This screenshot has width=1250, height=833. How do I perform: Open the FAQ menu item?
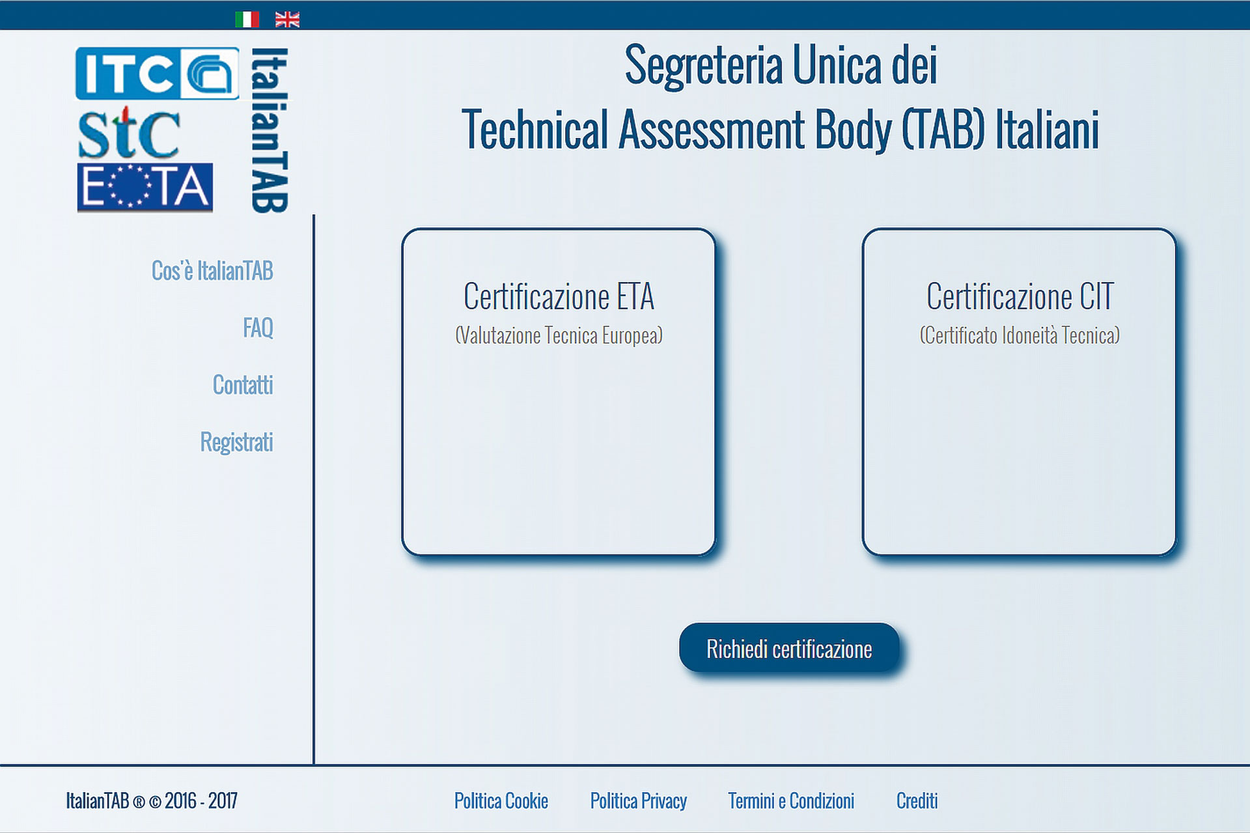click(x=258, y=328)
